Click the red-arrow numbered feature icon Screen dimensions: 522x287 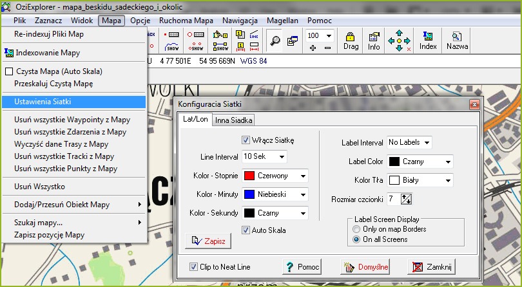click(x=240, y=46)
